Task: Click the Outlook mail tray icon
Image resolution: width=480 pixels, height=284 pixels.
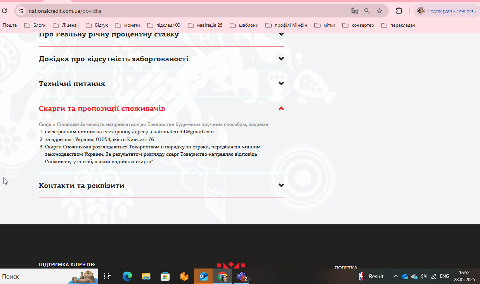Action: click(x=405, y=276)
